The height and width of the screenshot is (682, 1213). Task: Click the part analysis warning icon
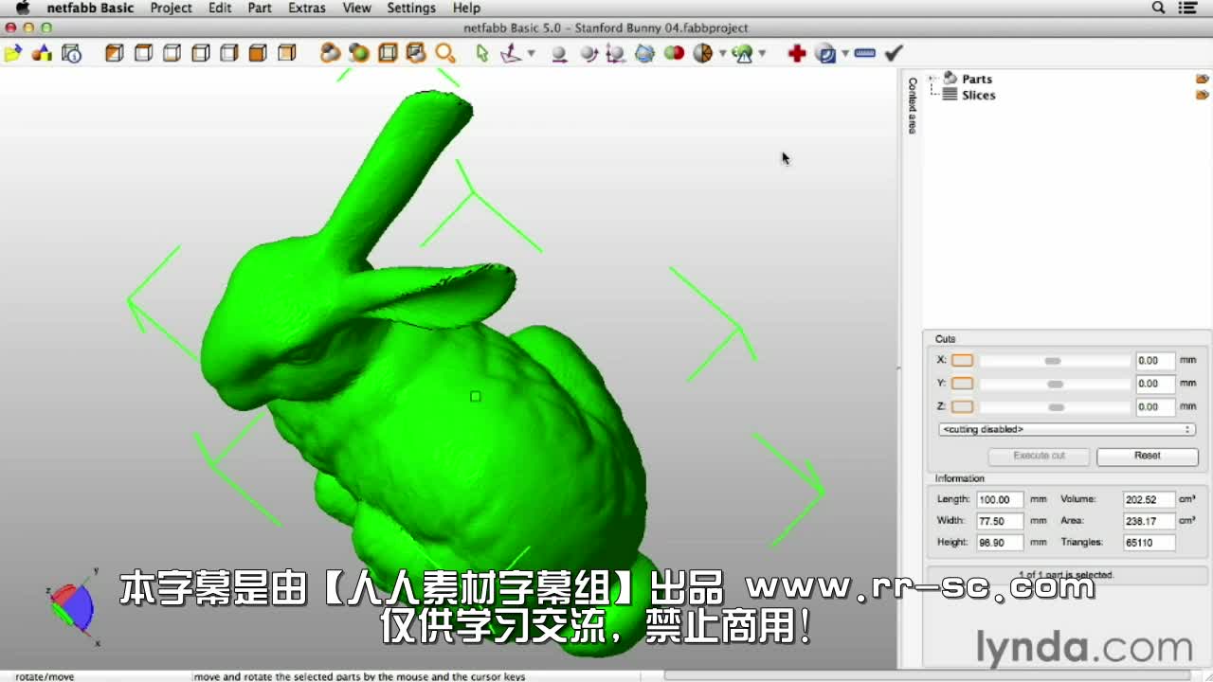743,54
